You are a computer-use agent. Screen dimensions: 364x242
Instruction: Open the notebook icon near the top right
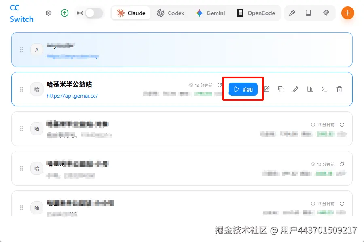pyautogui.click(x=308, y=13)
